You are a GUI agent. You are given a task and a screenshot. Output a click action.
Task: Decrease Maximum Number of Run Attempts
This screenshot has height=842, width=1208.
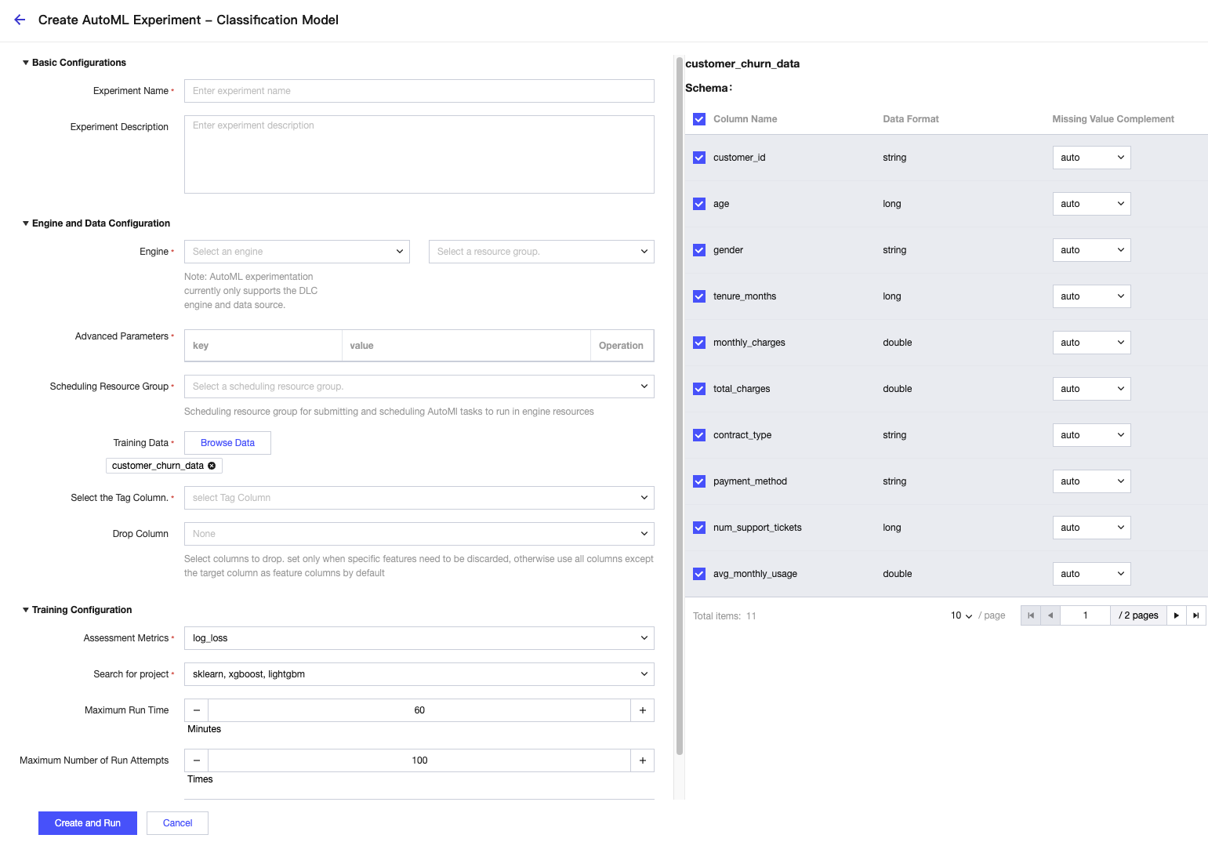pos(197,760)
